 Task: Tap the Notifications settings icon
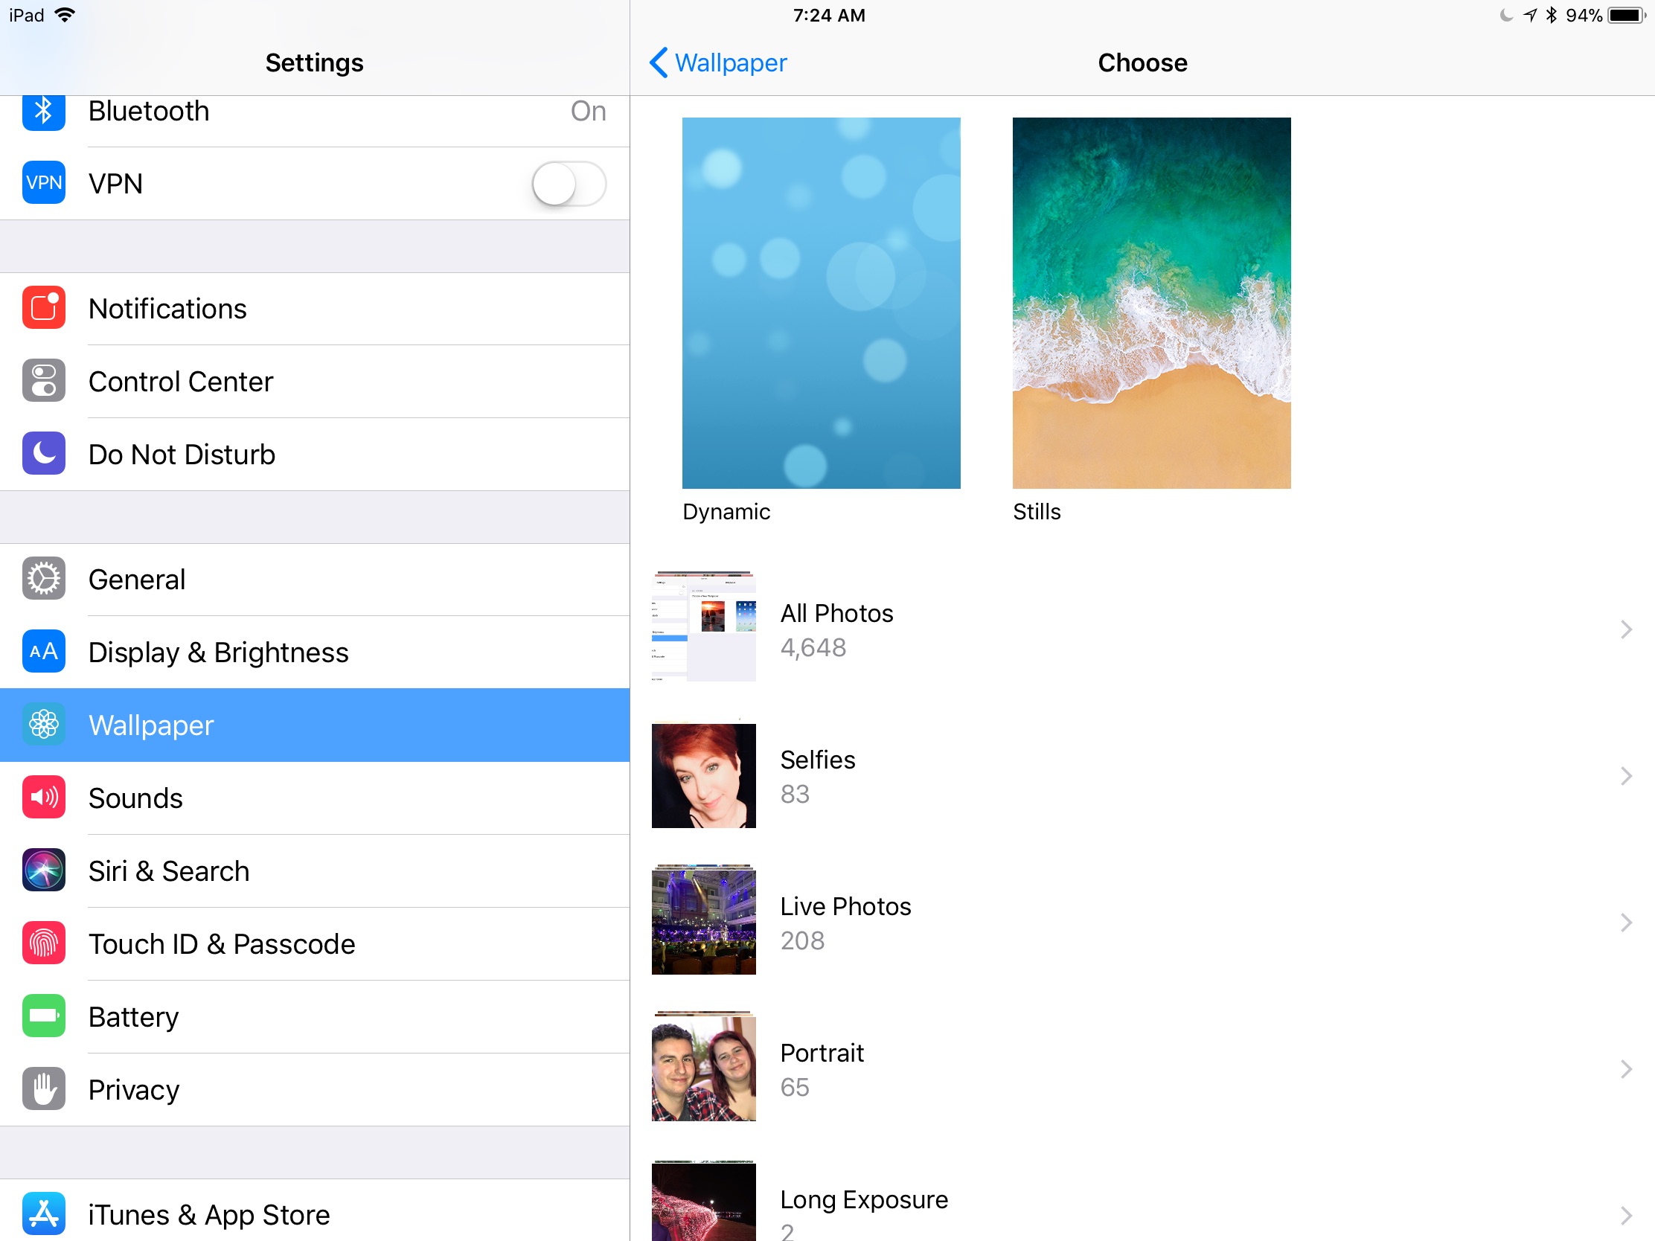(43, 308)
